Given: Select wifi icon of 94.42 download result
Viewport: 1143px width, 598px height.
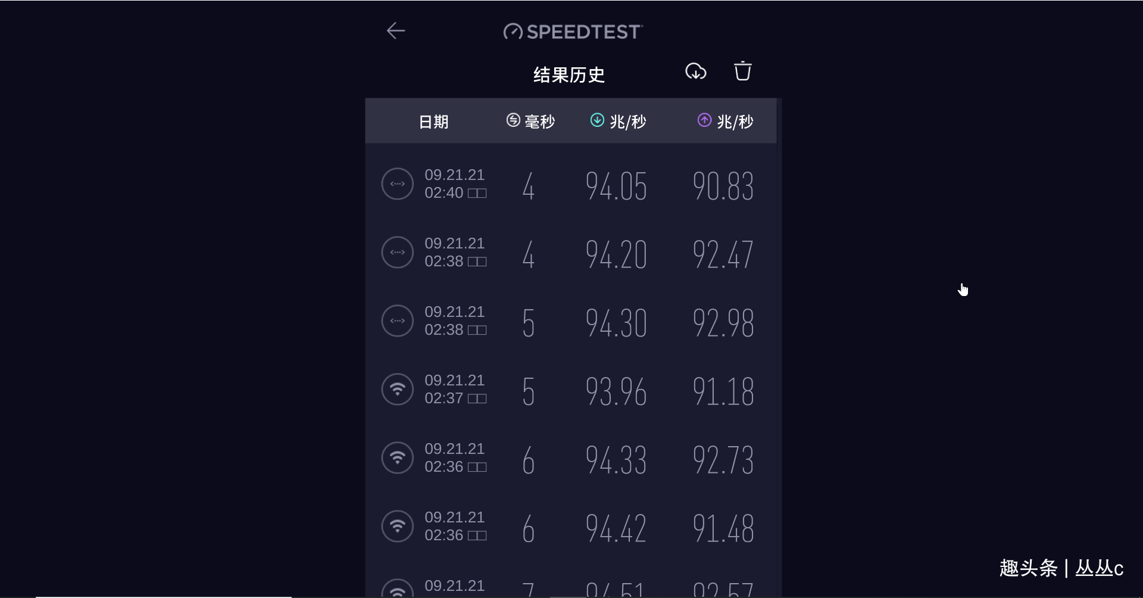Looking at the screenshot, I should click(x=397, y=527).
